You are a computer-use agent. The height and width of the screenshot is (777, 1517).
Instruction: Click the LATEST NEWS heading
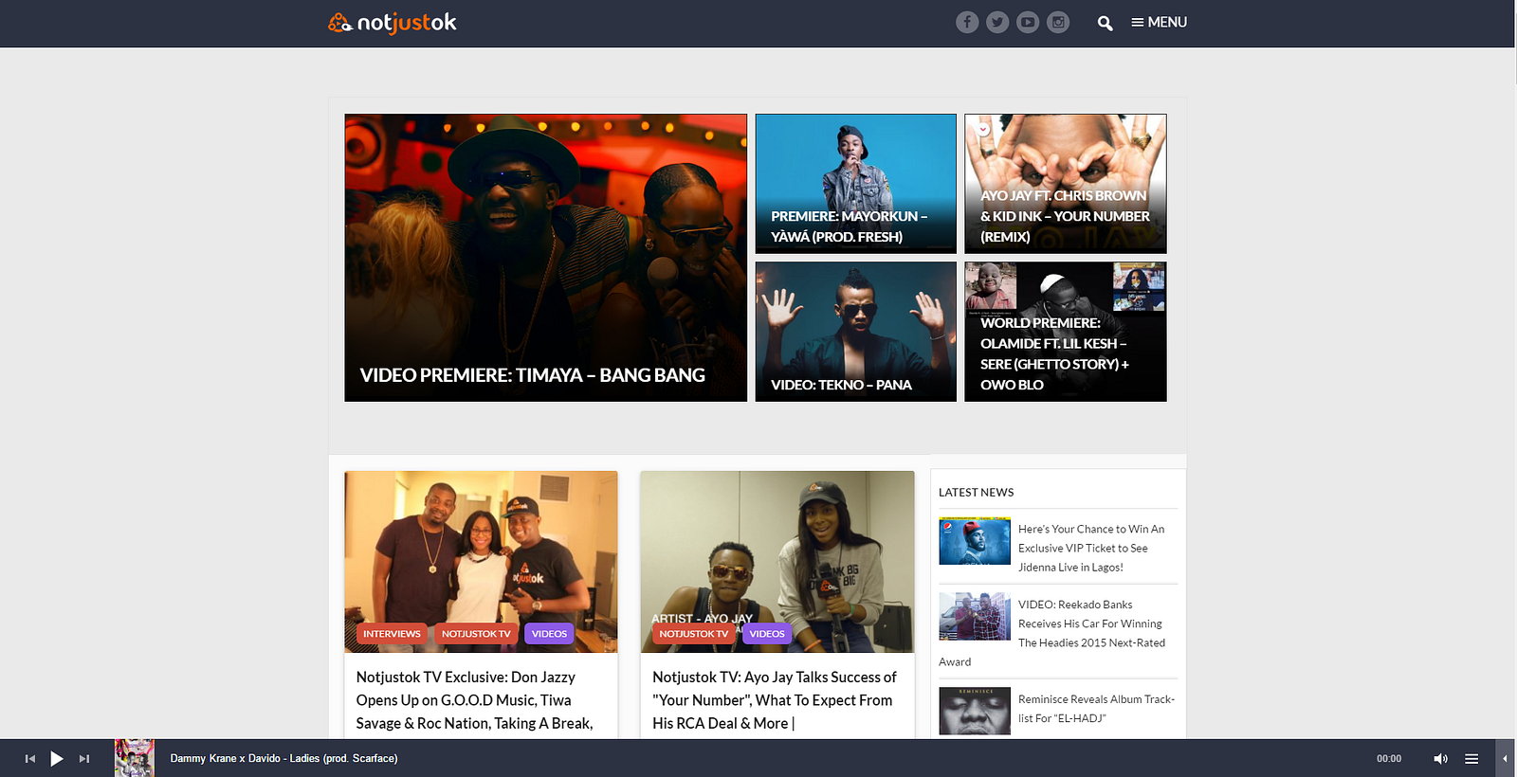pyautogui.click(x=977, y=493)
